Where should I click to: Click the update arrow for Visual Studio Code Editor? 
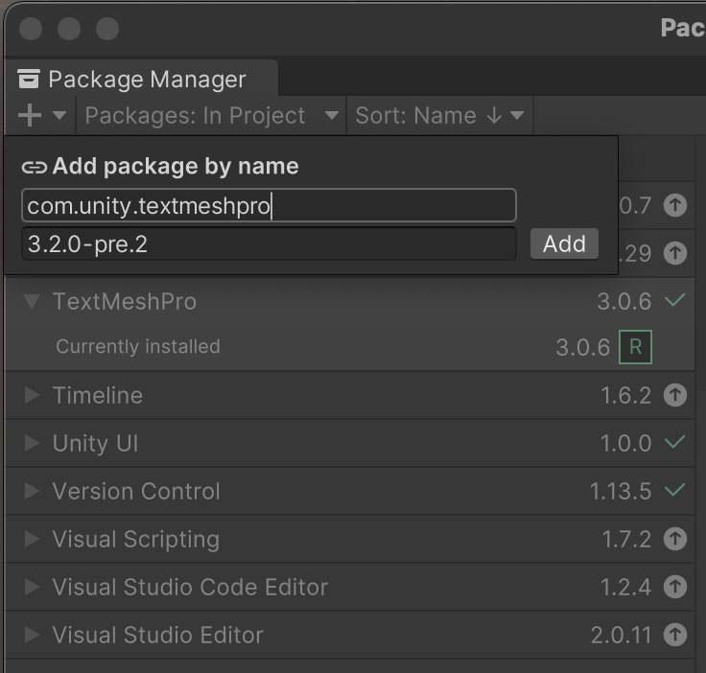pos(675,587)
